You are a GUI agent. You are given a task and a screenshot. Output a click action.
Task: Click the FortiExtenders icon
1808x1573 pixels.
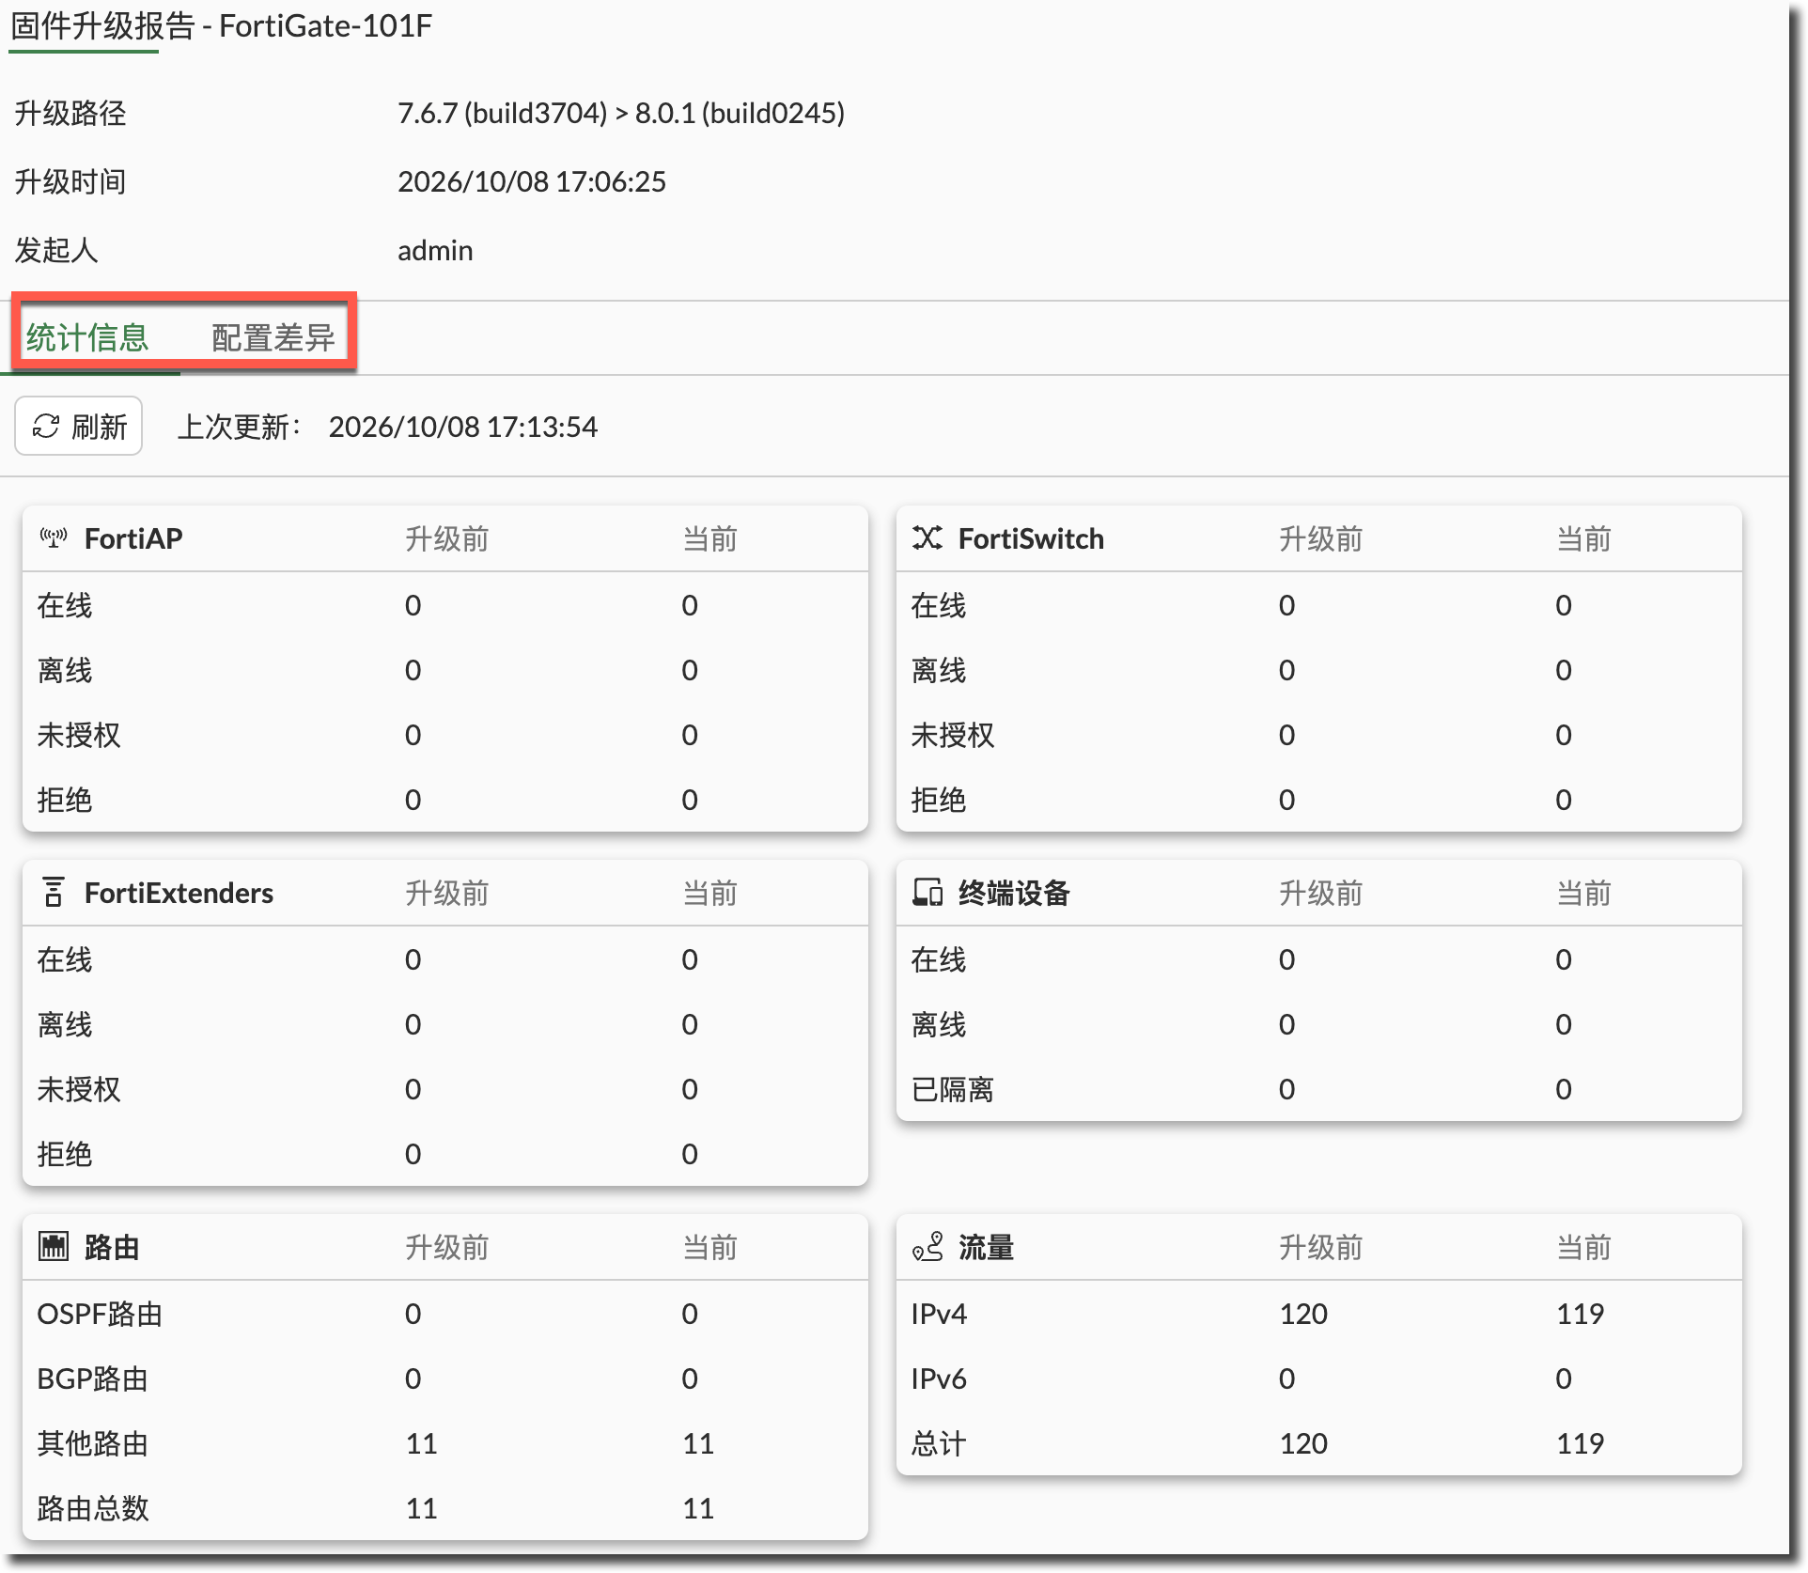click(54, 893)
